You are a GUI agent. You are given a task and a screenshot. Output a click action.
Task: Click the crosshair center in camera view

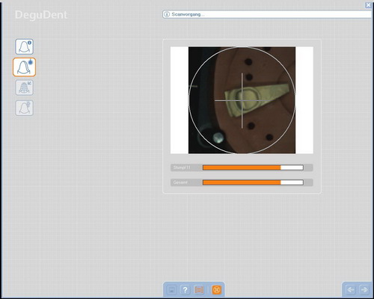click(242, 101)
